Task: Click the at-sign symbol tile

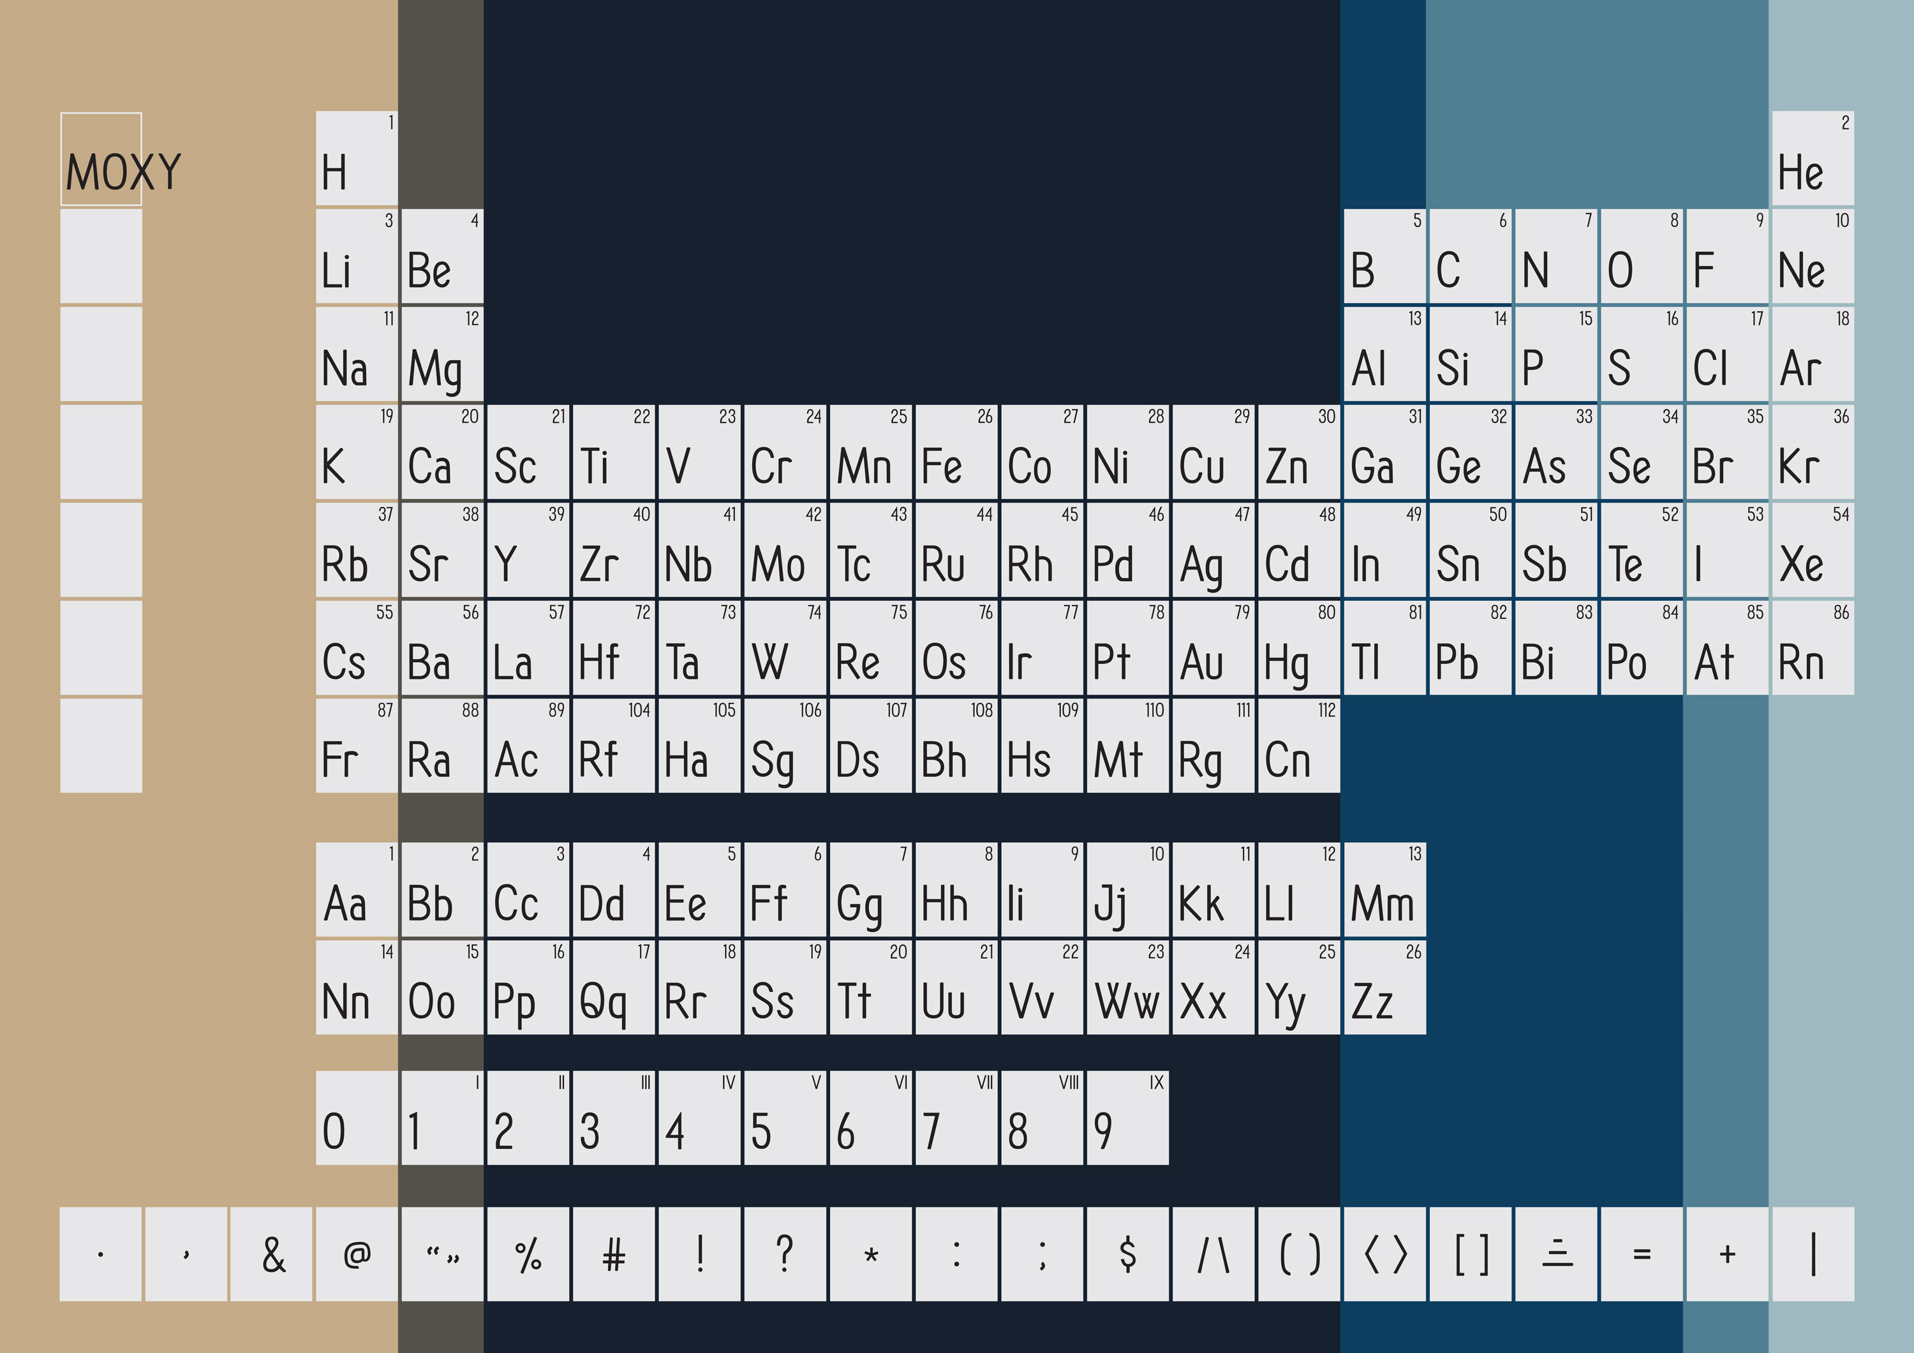Action: pos(357,1253)
